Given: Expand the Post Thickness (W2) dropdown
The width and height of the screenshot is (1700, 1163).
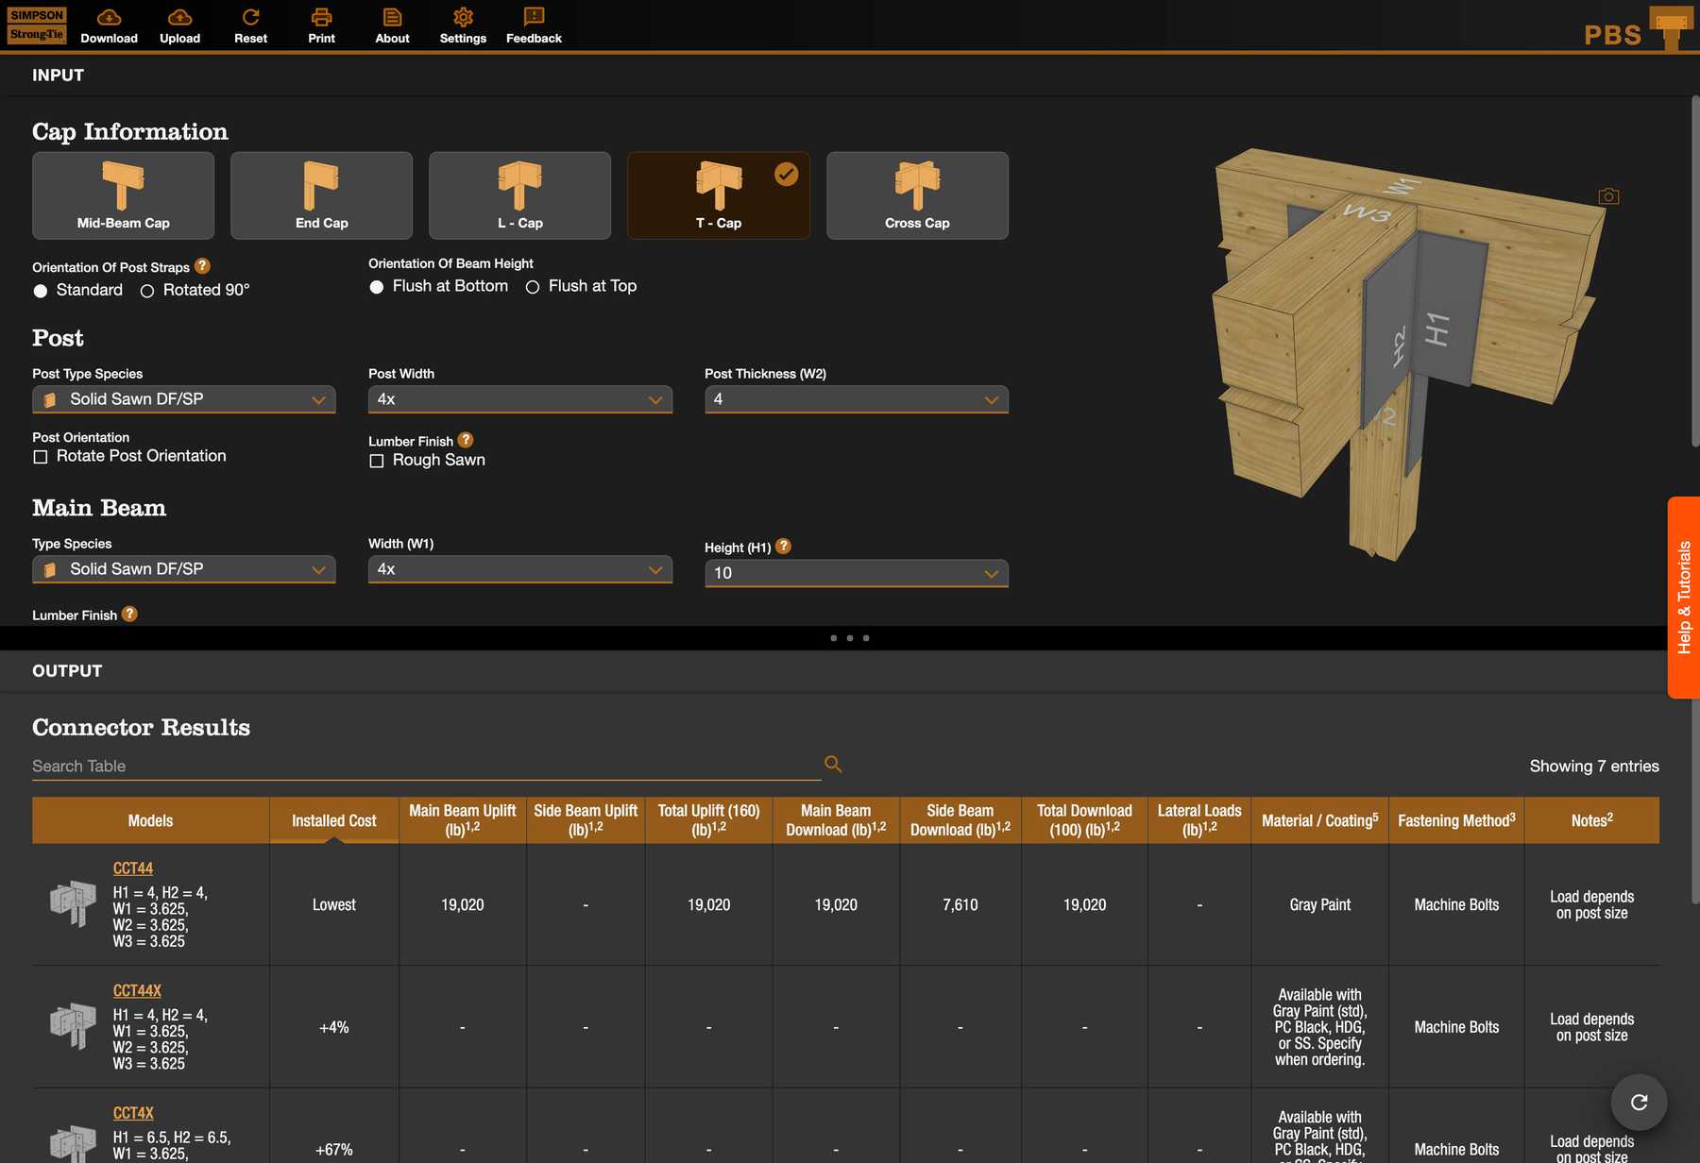Looking at the screenshot, I should coord(856,399).
